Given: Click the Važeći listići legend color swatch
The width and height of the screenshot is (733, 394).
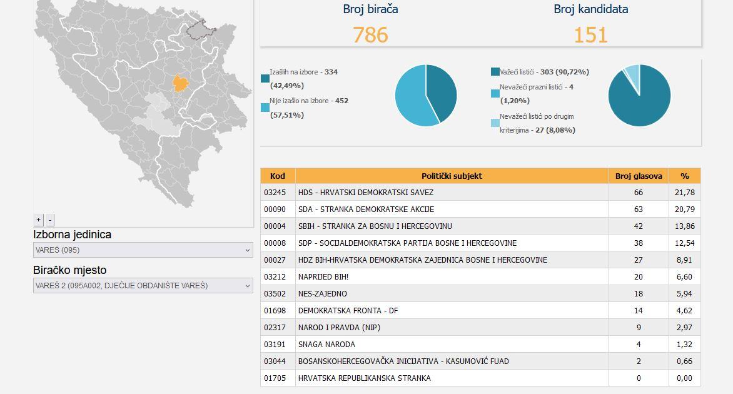Looking at the screenshot, I should pyautogui.click(x=495, y=72).
